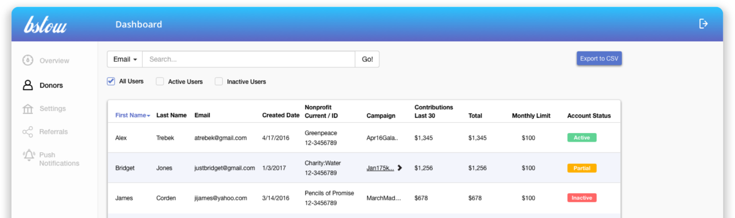Click the name James in the table

(124, 198)
